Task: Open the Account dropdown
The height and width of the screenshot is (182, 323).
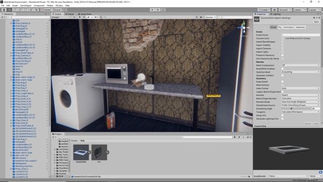Action: coord(285,10)
